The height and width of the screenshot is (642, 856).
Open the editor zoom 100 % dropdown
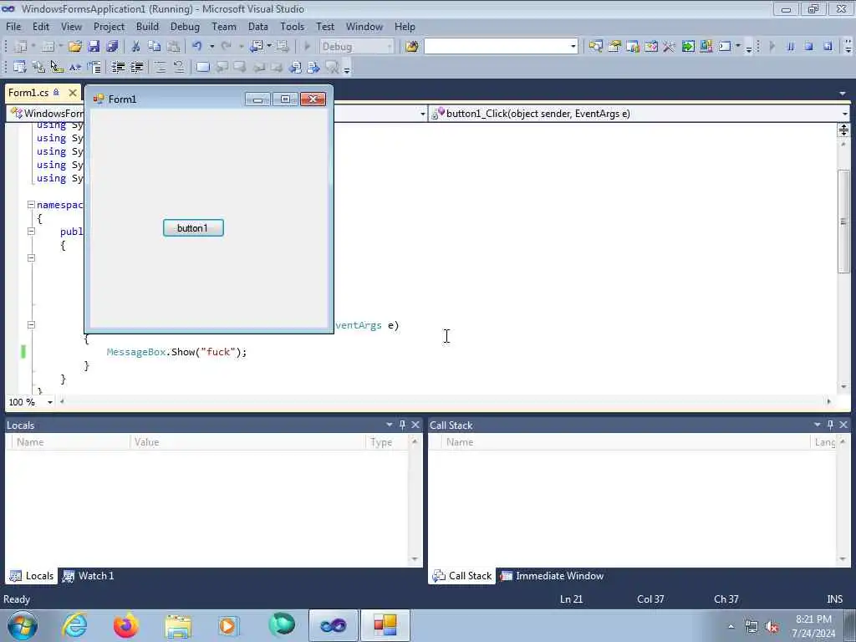(x=49, y=402)
